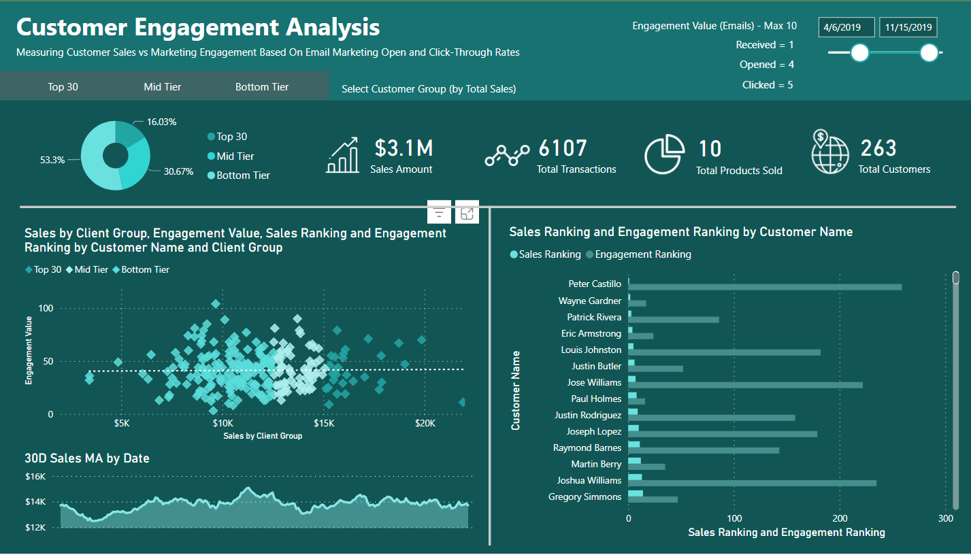
Task: Switch to the Mid Tier customer group tab
Action: click(163, 86)
